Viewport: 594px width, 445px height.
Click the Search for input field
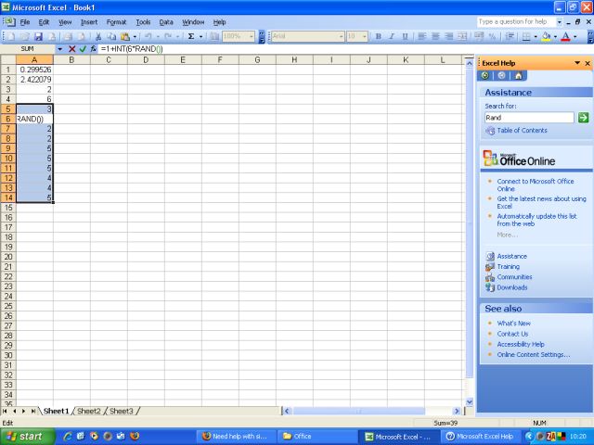pyautogui.click(x=529, y=118)
